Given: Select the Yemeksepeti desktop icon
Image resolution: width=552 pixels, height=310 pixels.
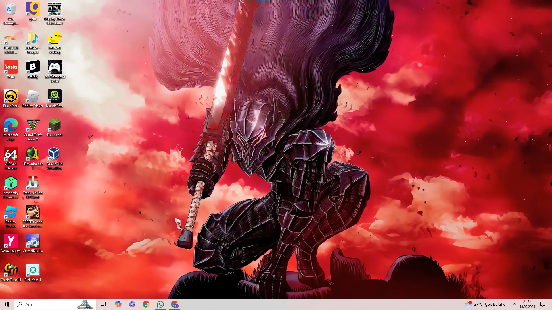Looking at the screenshot, I should point(11,243).
